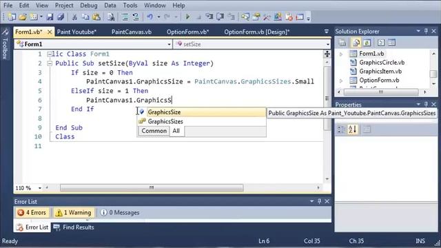Select GraphicsSizes in the IntelliSense list

coord(201,121)
